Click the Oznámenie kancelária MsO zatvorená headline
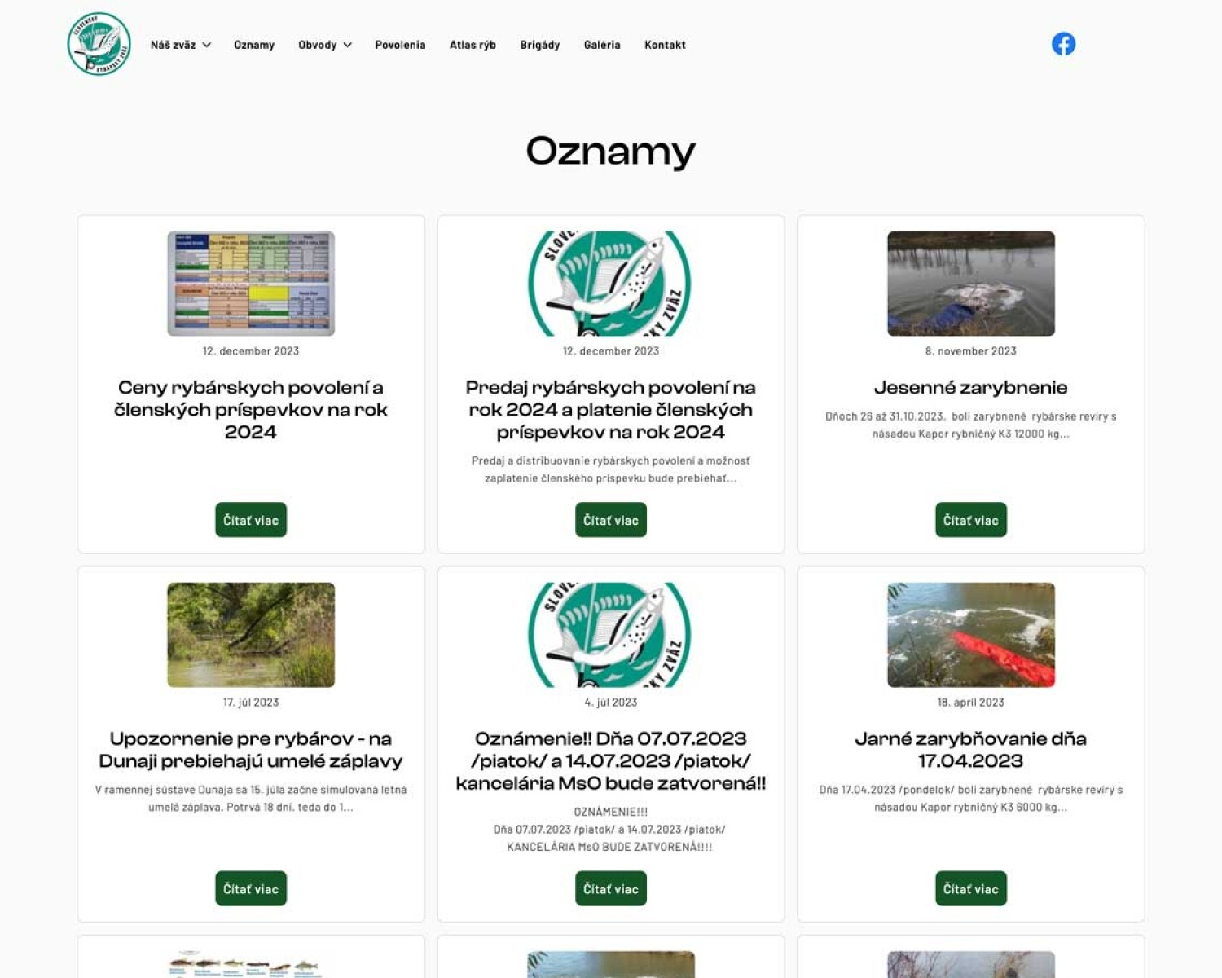Image resolution: width=1222 pixels, height=978 pixels. pos(611,760)
